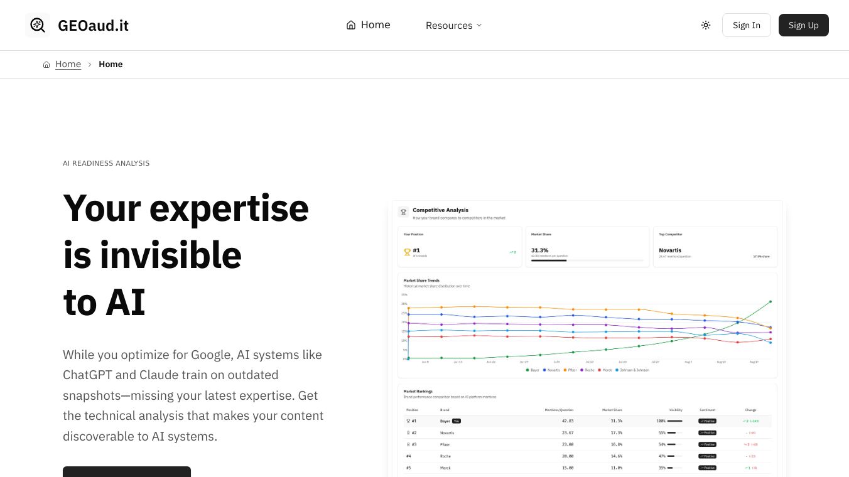
Task: Expand the Resources dropdown menu
Action: pos(449,25)
